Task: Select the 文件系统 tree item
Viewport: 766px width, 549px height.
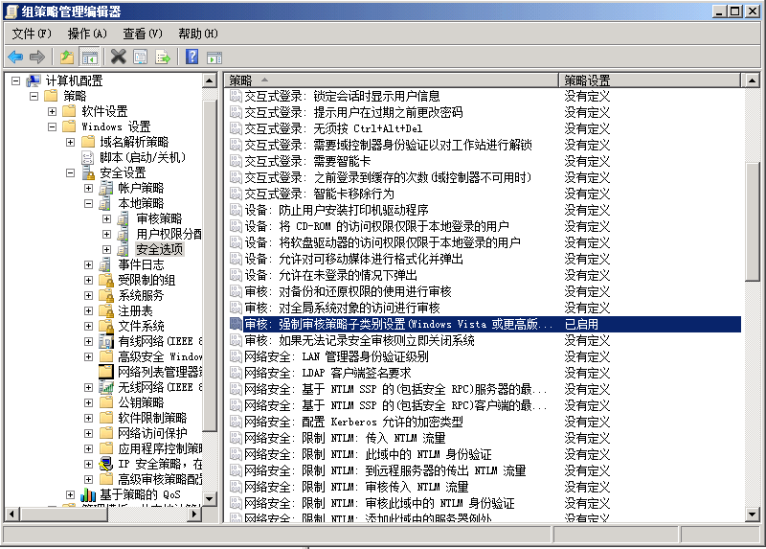Action: [141, 326]
